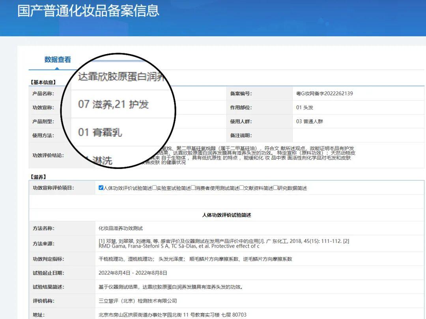Click the 功效判定指标 indicators value text

(x=195, y=259)
